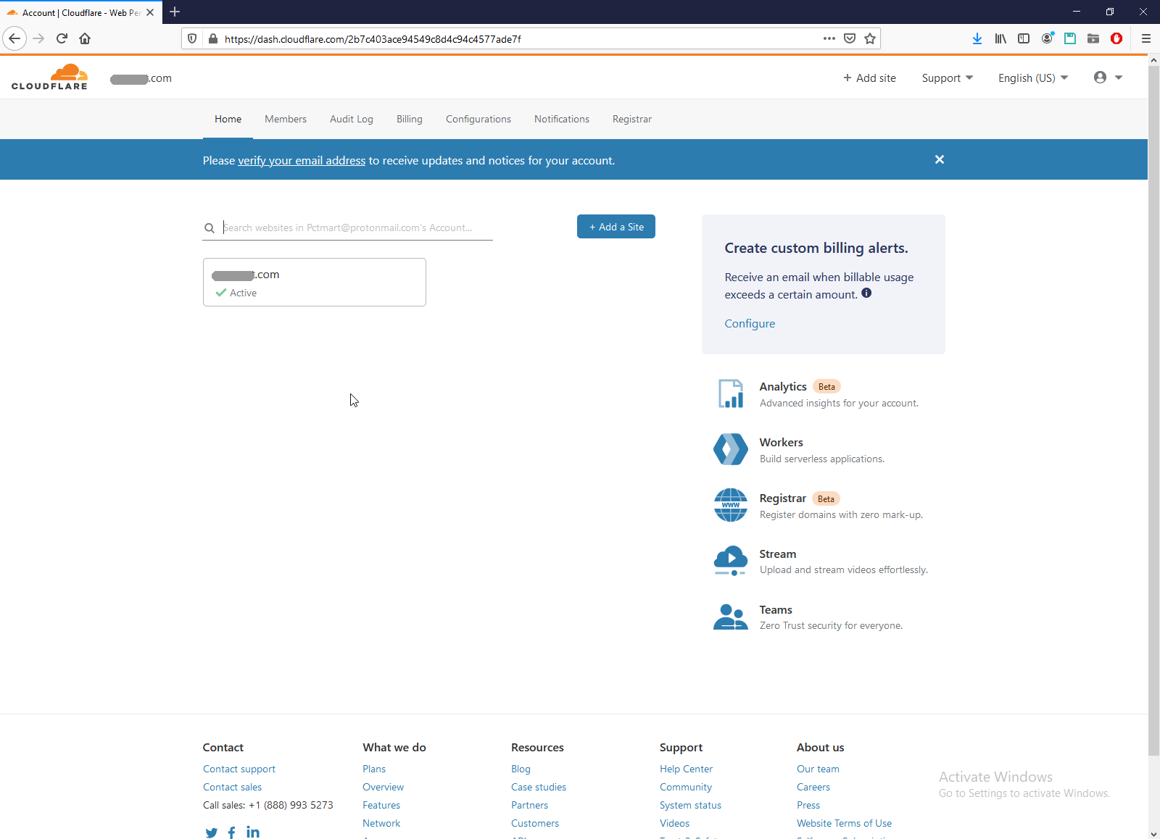Open the Help Center link

[x=686, y=769]
